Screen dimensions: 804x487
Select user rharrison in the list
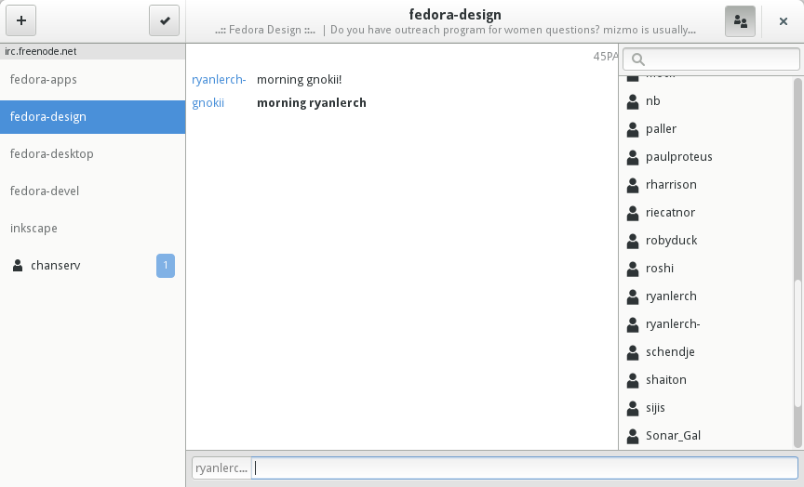(x=671, y=185)
